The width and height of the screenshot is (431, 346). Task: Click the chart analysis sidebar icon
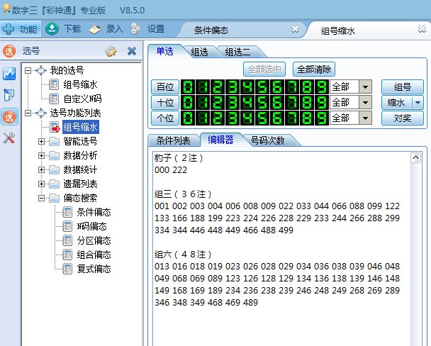click(x=9, y=74)
